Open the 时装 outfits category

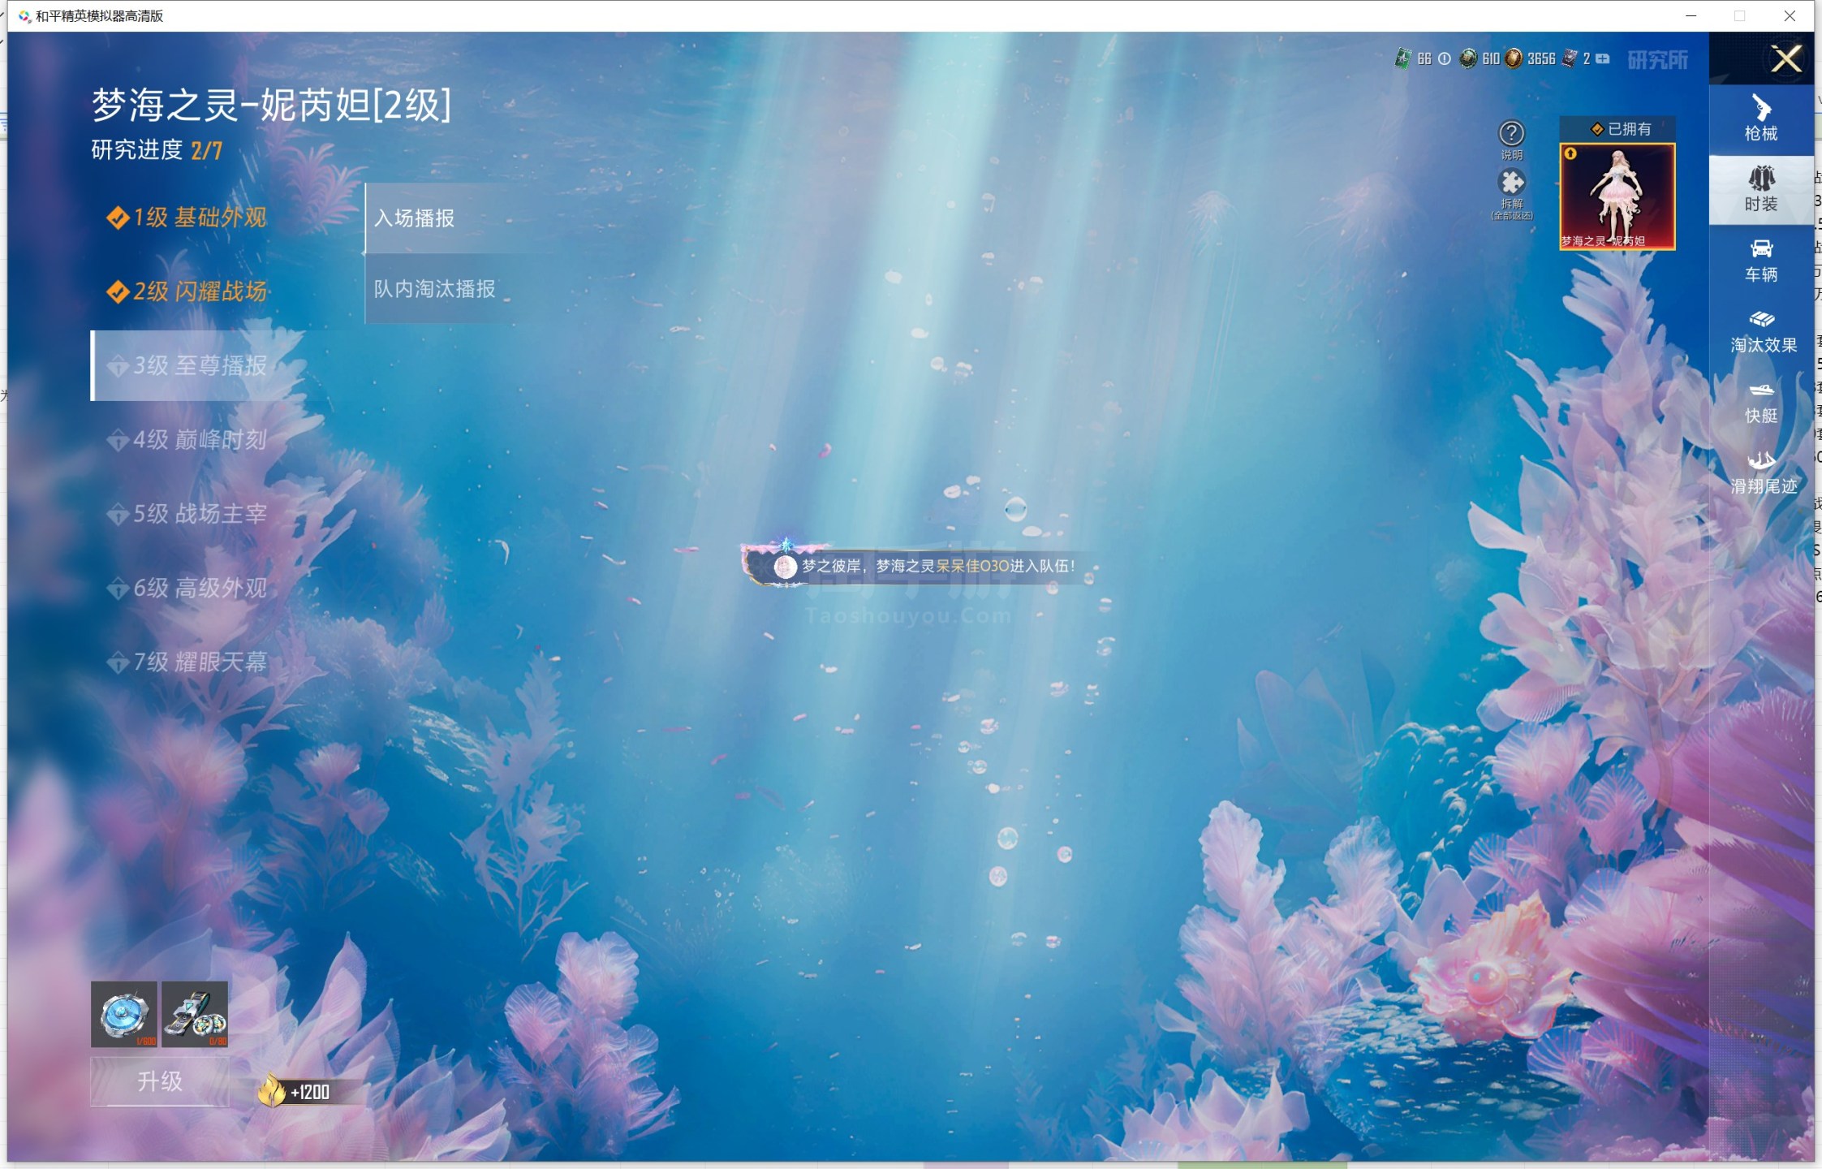pos(1761,189)
